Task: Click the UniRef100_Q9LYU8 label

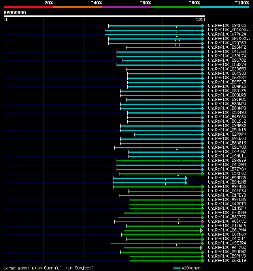Action: (227, 148)
